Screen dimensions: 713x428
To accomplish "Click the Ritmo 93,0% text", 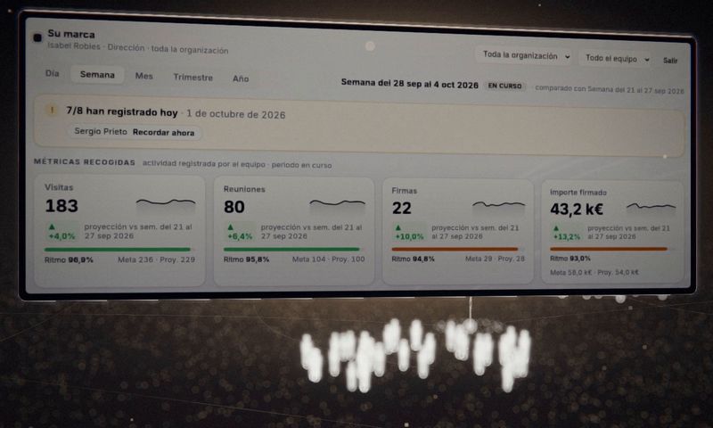I will tap(570, 259).
